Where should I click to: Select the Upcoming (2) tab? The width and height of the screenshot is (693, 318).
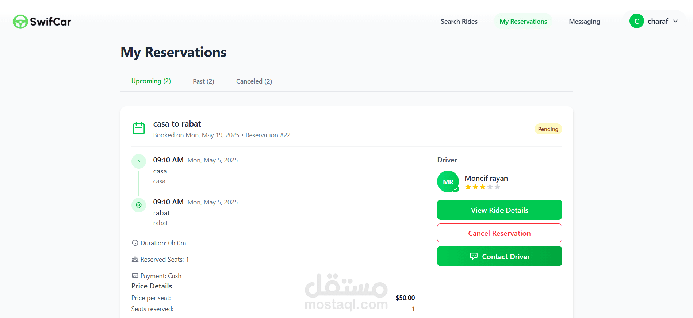pyautogui.click(x=151, y=81)
